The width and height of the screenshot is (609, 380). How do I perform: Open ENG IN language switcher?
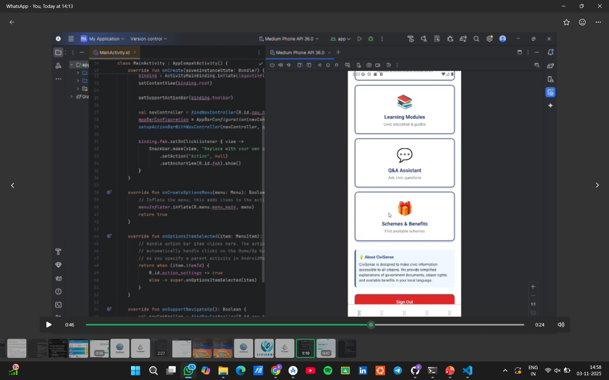point(533,370)
